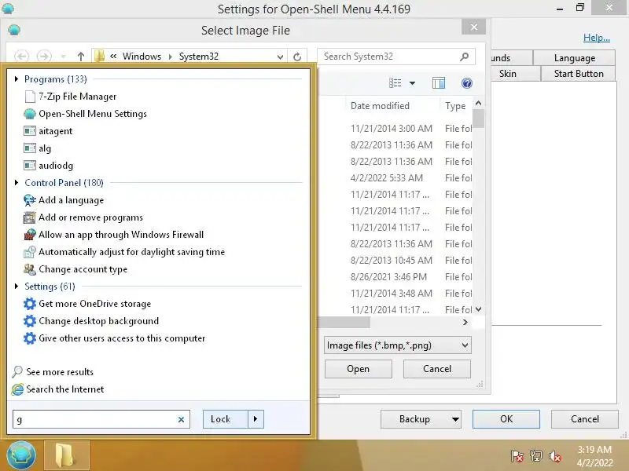This screenshot has height=471, width=629.
Task: Click the Windows breadcrumb in address bar
Action: [142, 57]
